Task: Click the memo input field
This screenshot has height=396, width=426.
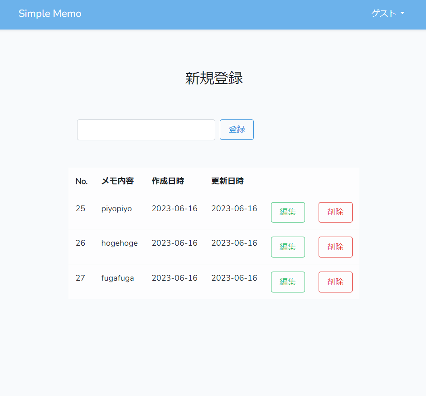Action: pos(146,129)
